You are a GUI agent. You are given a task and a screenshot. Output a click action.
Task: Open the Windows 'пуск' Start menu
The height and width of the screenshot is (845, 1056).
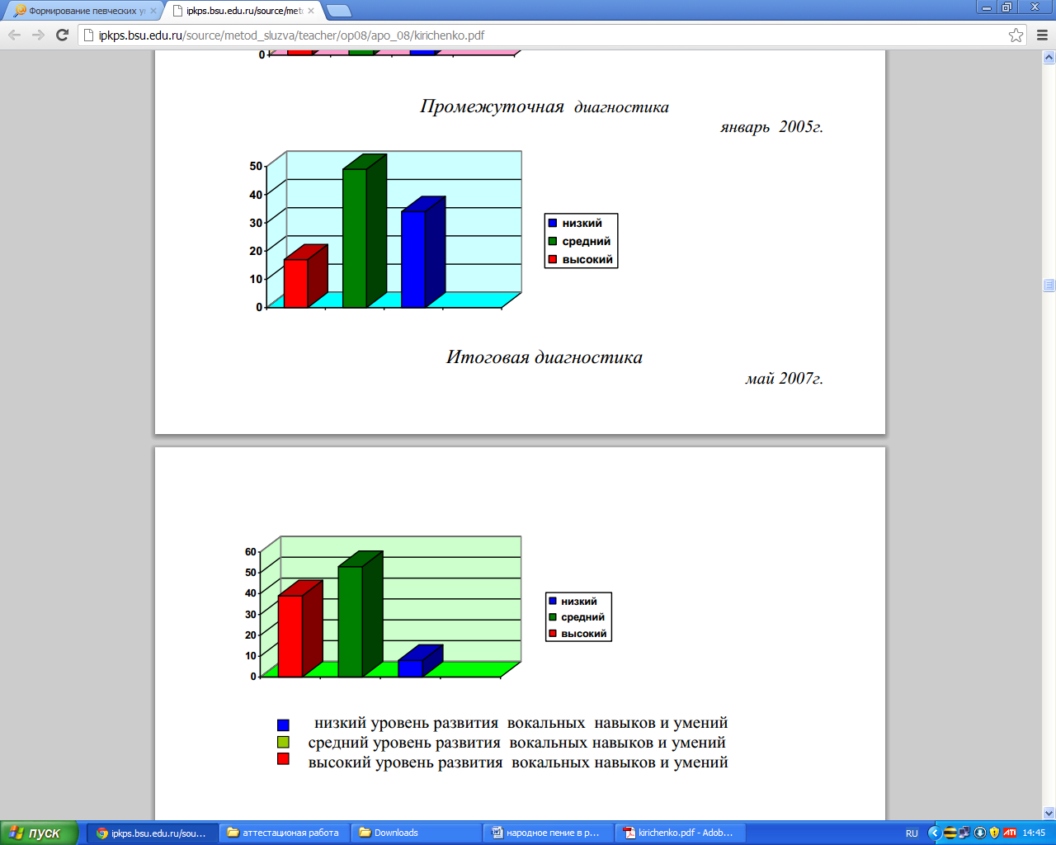click(x=37, y=833)
